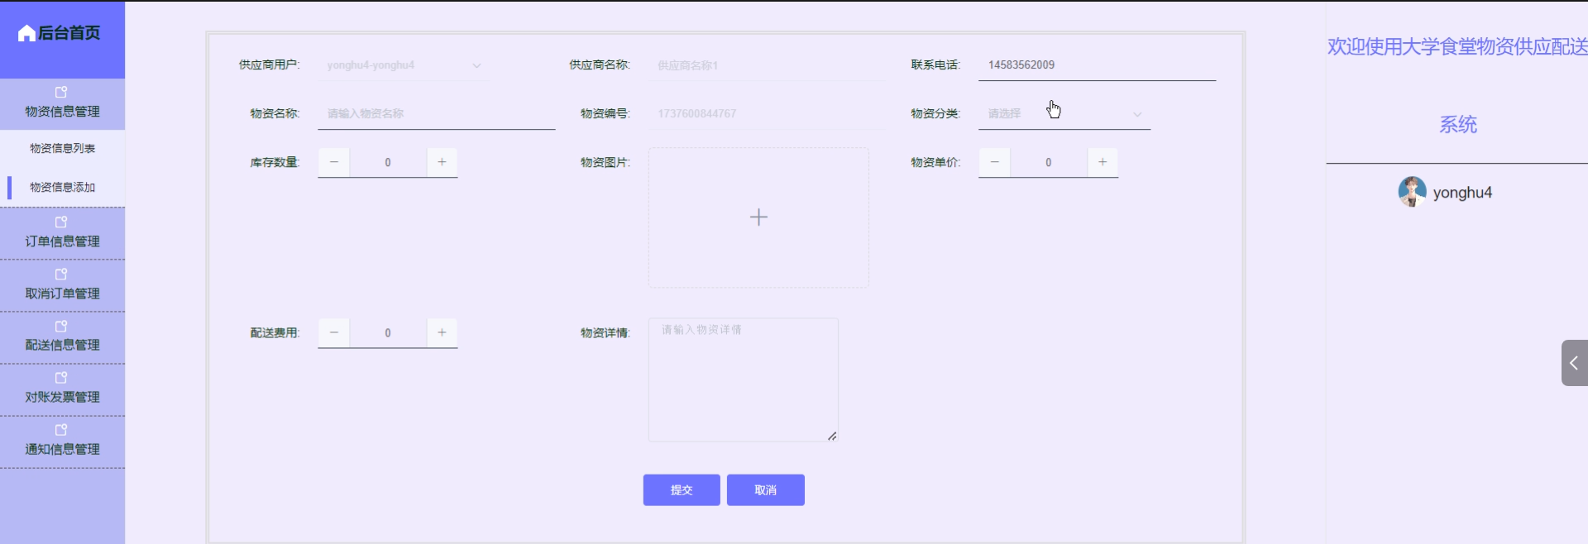
Task: Decrease 库存数量 with the minus button
Action: click(x=334, y=162)
